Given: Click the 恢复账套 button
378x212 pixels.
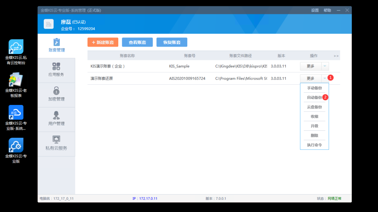Looking at the screenshot, I should coord(172,42).
